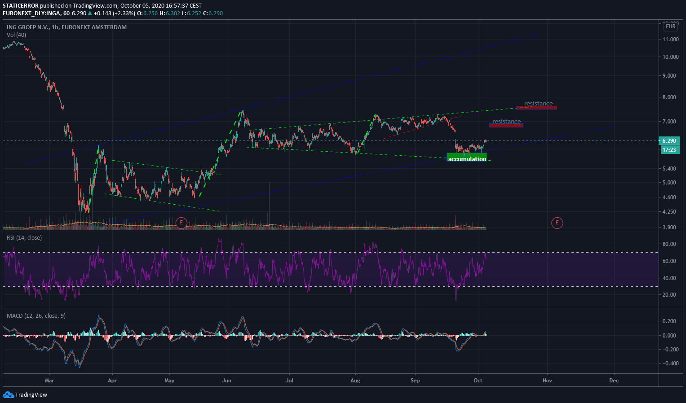Click the 7.000 price axis label

(x=670, y=122)
